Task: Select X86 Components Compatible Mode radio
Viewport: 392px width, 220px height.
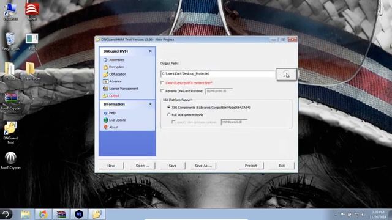Action: point(169,107)
